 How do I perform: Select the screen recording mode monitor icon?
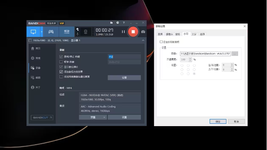(x=33, y=32)
